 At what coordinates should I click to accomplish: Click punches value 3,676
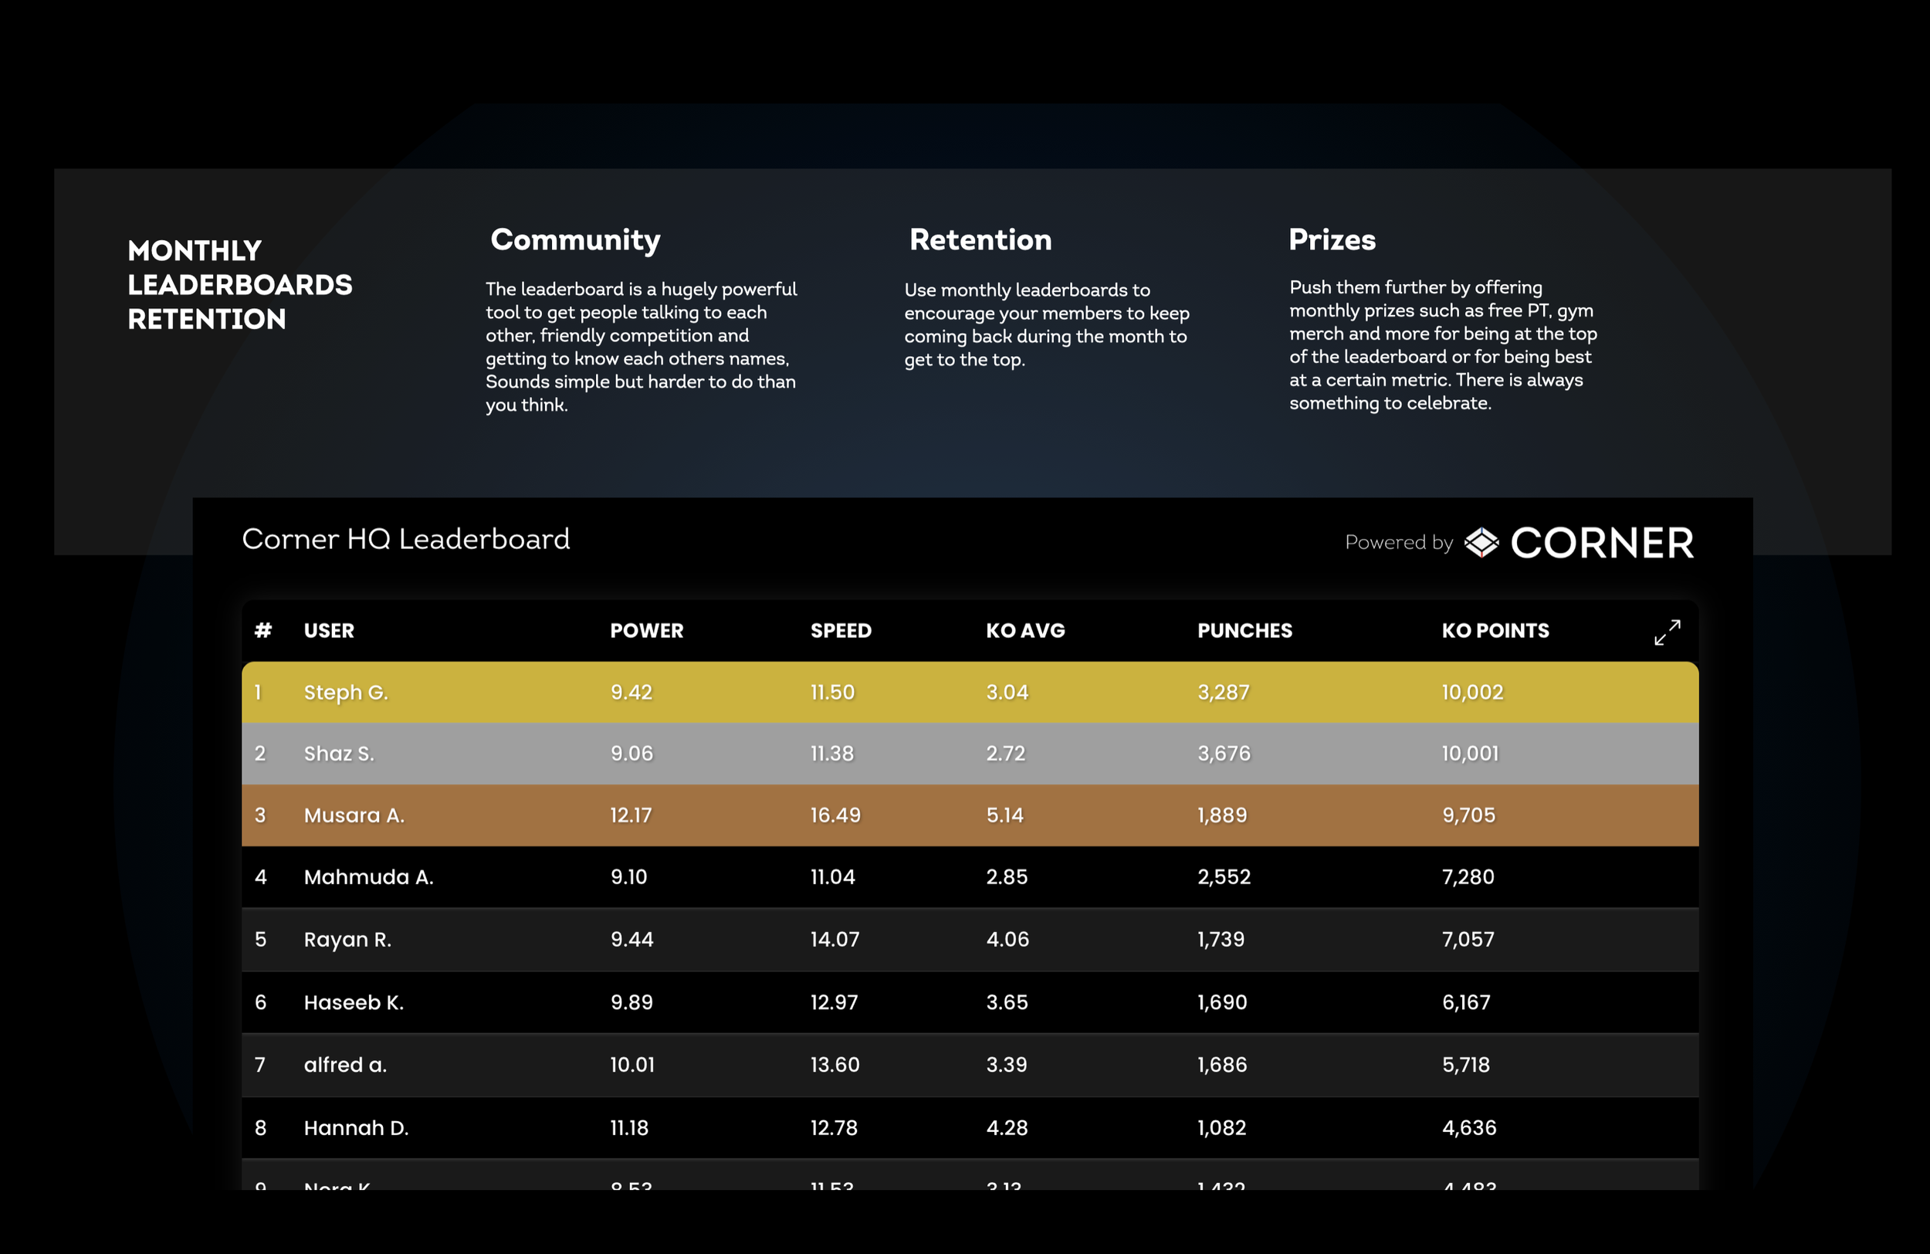[x=1224, y=754]
